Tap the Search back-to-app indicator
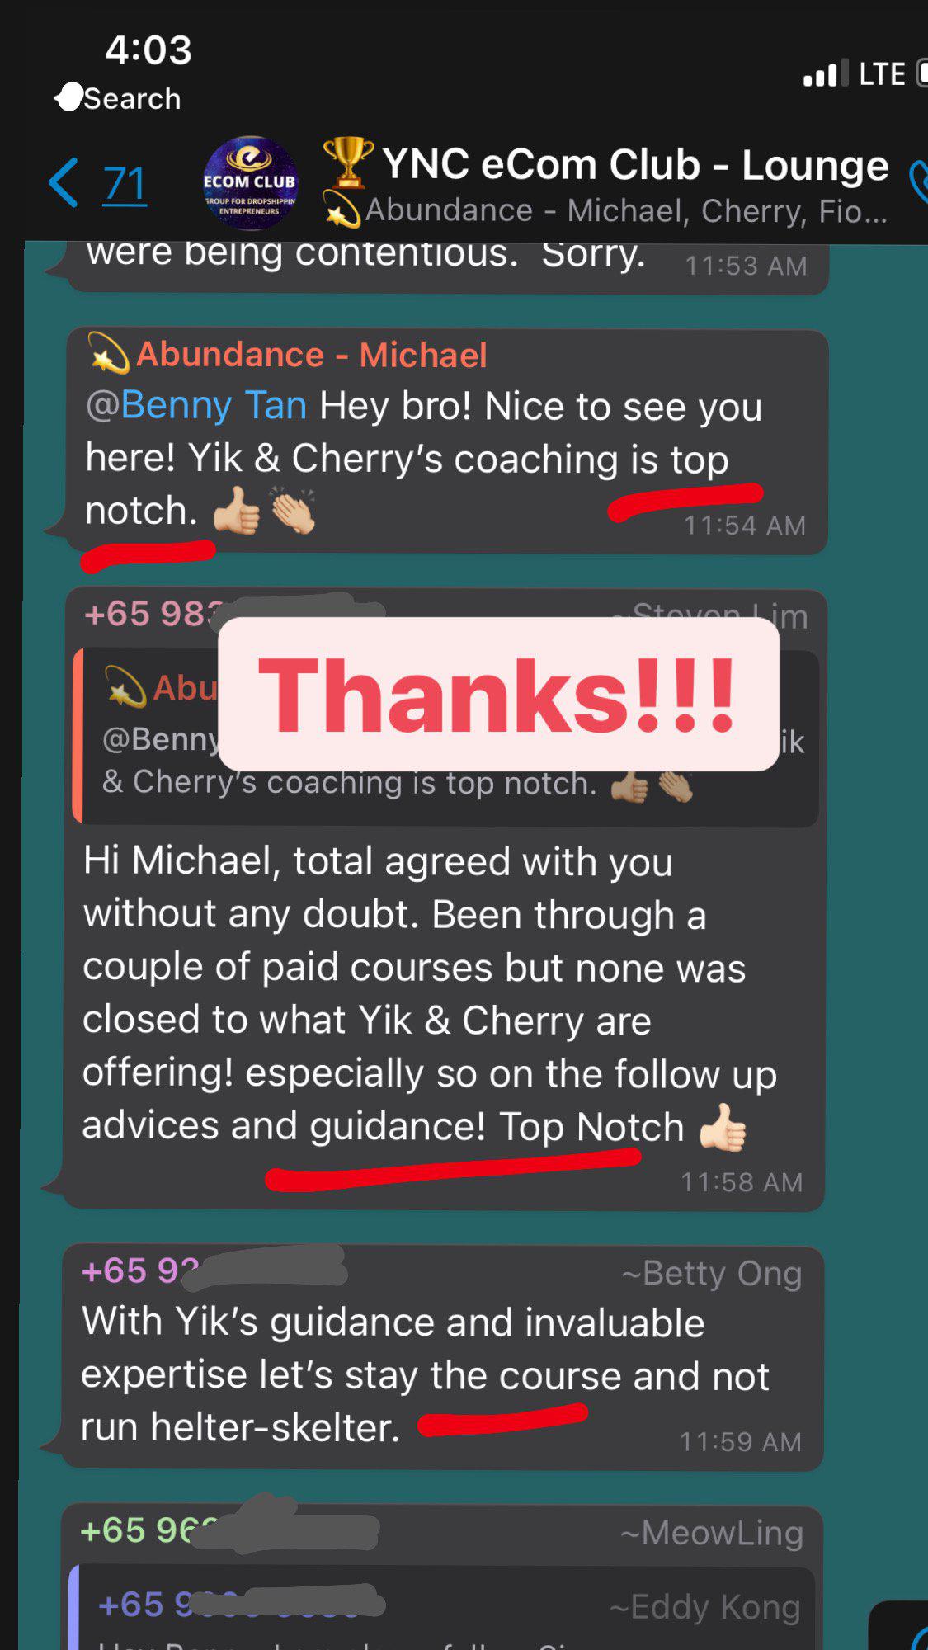The height and width of the screenshot is (1650, 928). tap(118, 98)
